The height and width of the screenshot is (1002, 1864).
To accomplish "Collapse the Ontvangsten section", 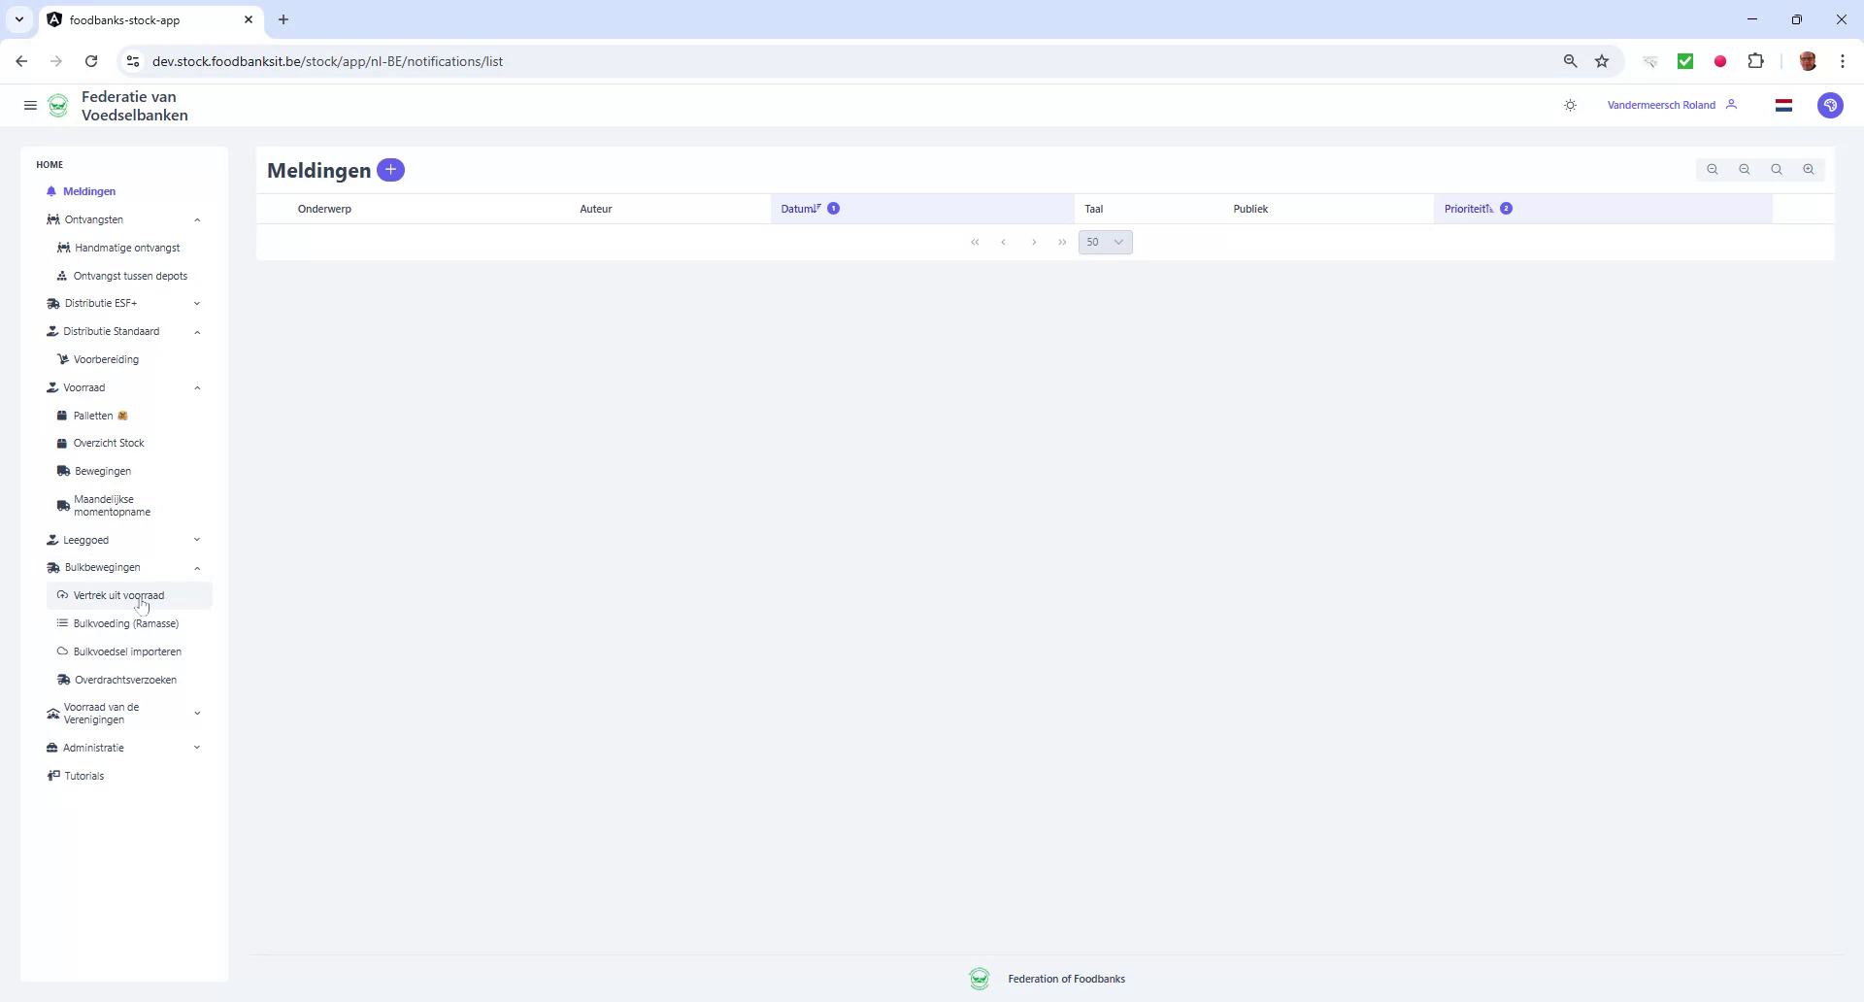I will [198, 219].
